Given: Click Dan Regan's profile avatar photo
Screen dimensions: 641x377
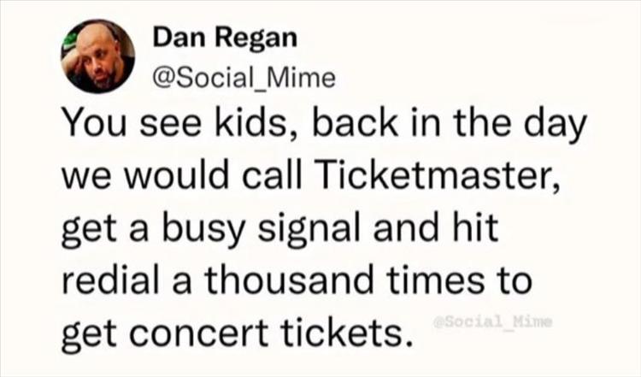Looking at the screenshot, I should [x=97, y=56].
